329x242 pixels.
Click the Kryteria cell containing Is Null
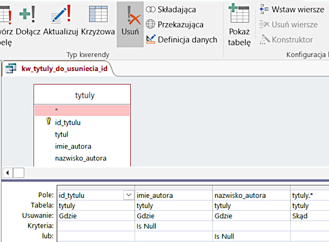pos(174,226)
